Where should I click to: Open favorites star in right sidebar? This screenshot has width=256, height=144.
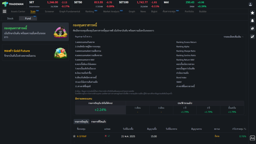(252, 13)
